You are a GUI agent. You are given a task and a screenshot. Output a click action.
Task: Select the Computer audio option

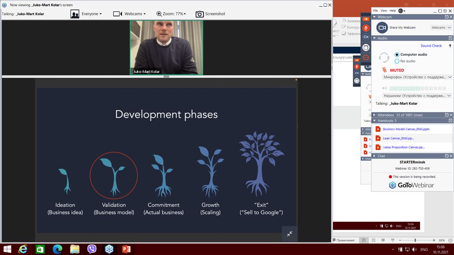397,55
